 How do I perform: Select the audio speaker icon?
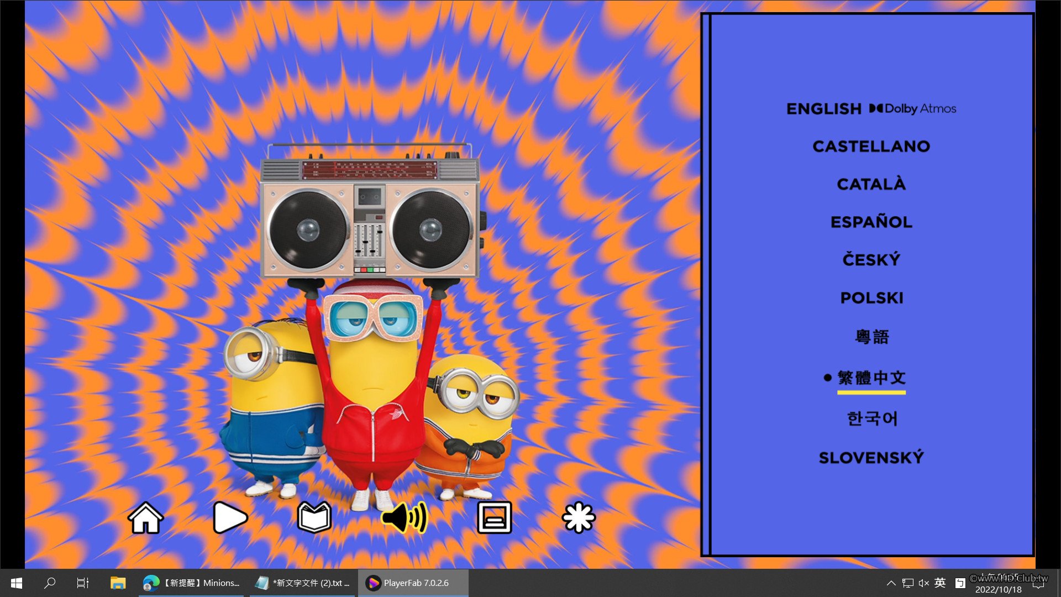coord(405,518)
